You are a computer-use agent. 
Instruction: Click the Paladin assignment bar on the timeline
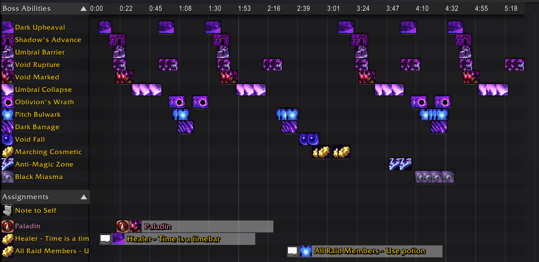pos(195,226)
